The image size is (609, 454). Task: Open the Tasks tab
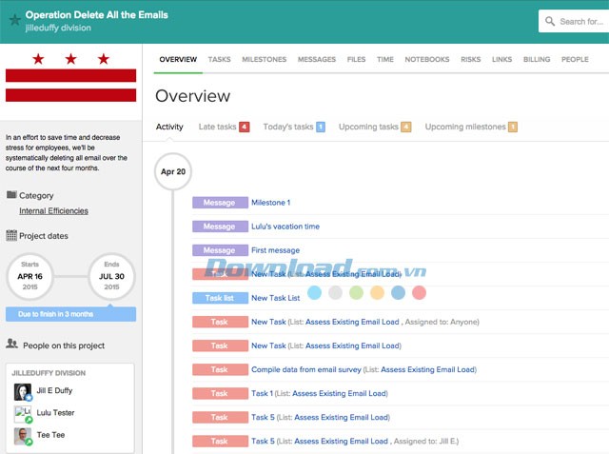pos(219,59)
